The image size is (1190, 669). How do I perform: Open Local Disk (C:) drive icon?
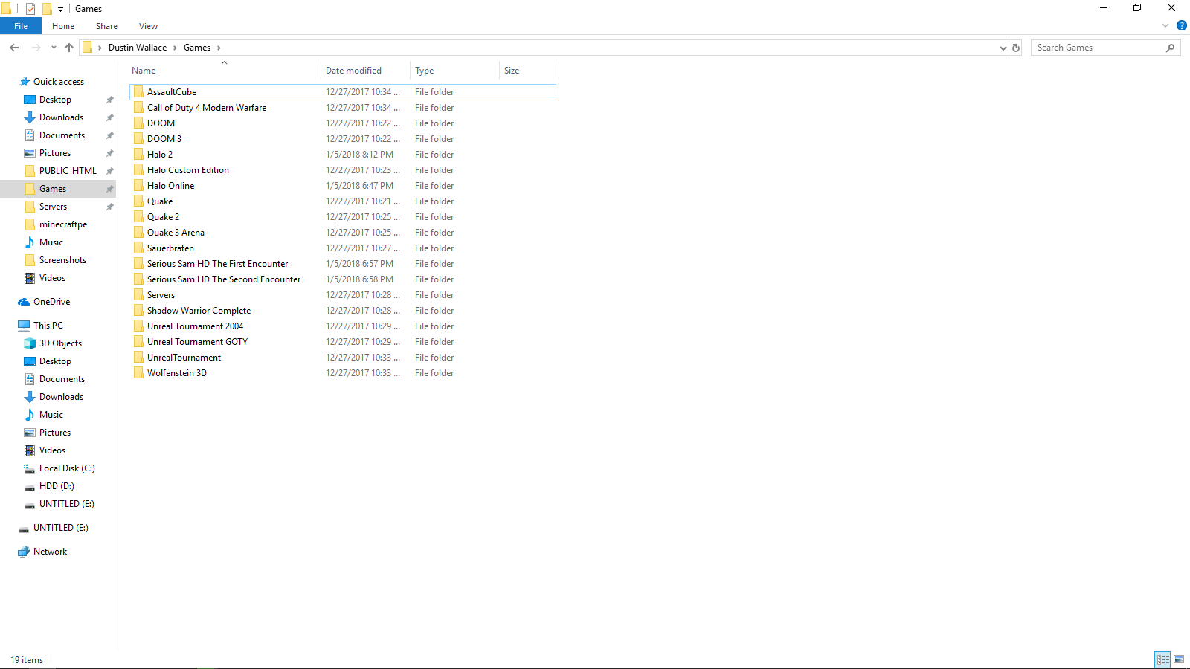[30, 468]
